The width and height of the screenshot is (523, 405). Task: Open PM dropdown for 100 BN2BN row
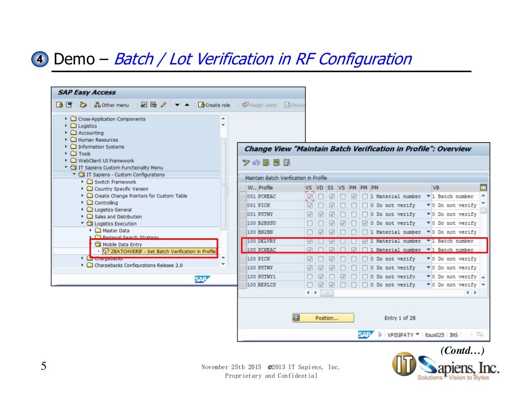click(x=429, y=232)
